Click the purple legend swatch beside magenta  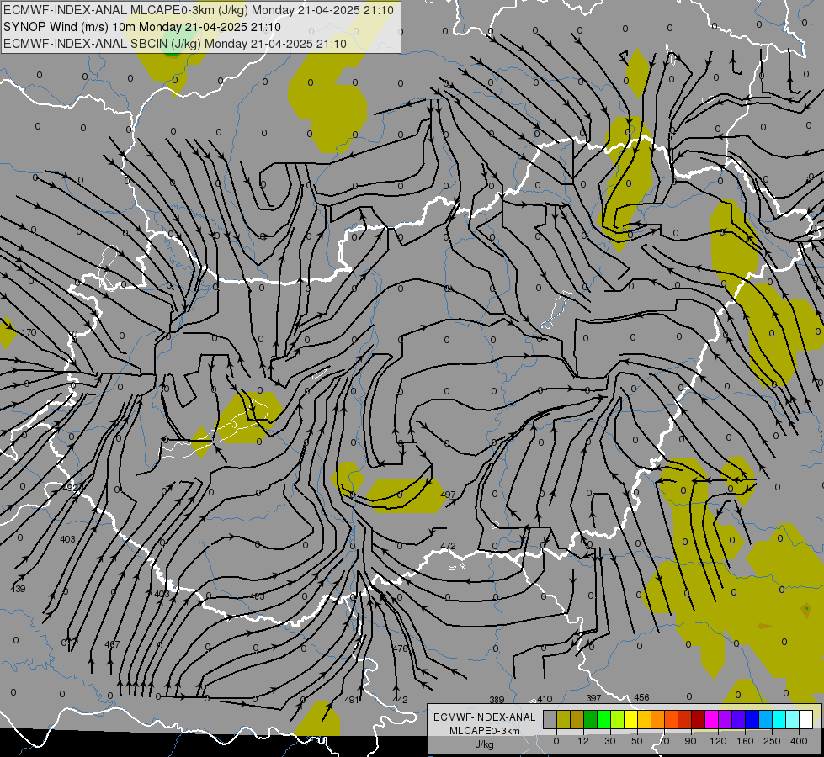point(726,719)
